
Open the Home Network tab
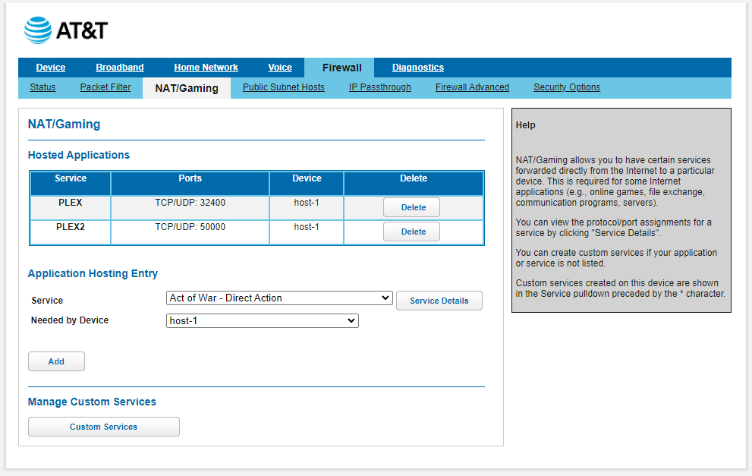tap(206, 68)
